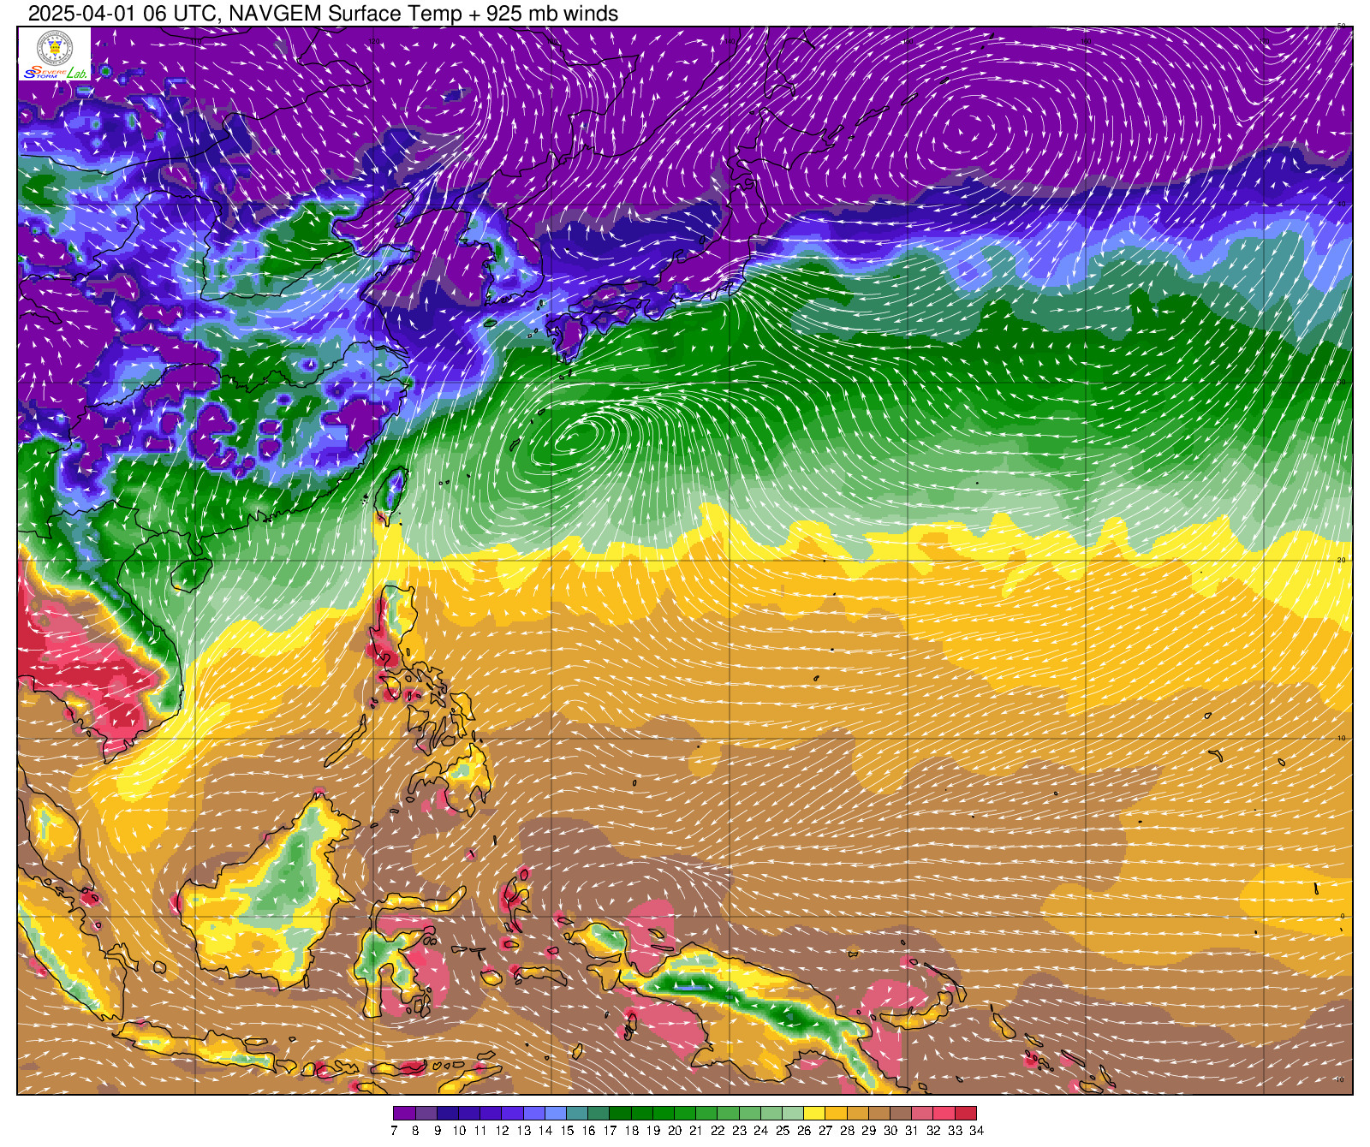Click the orange swatch between 27 and 28
The image size is (1370, 1147).
point(836,1113)
